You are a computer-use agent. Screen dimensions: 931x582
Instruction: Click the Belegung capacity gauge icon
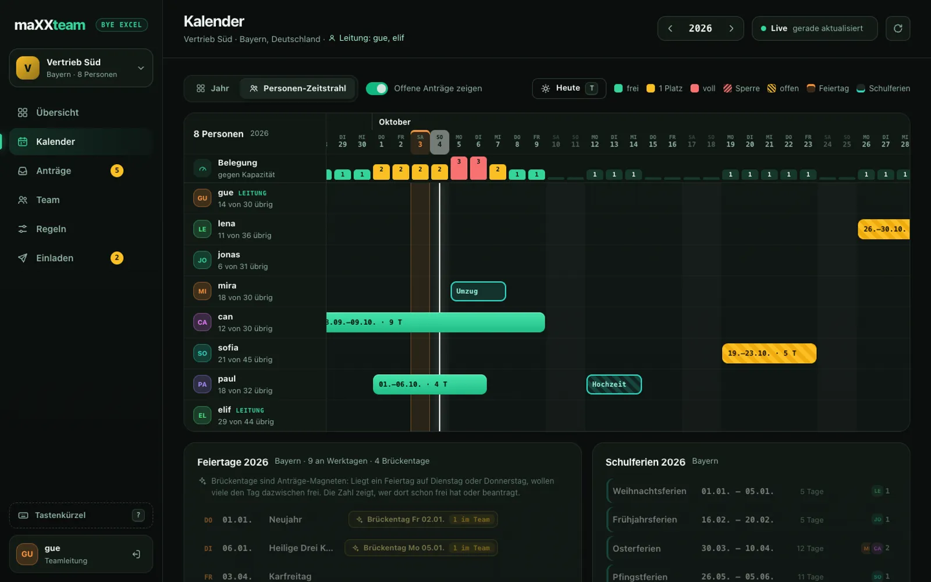[202, 169]
